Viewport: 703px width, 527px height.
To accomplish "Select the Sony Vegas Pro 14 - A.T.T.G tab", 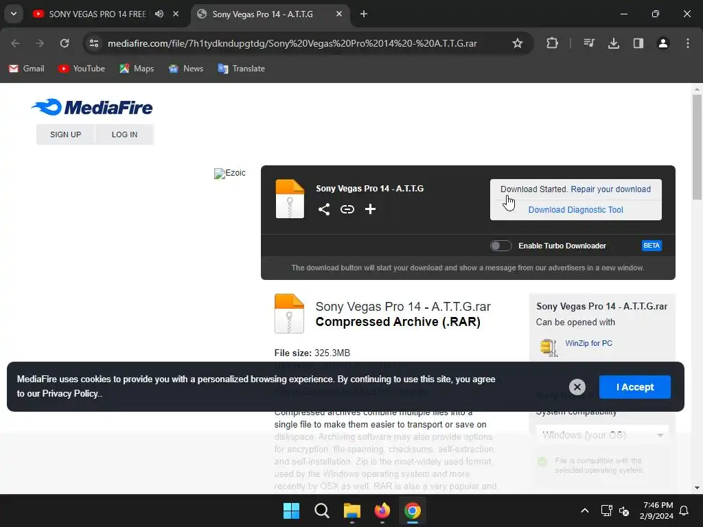I will (262, 14).
